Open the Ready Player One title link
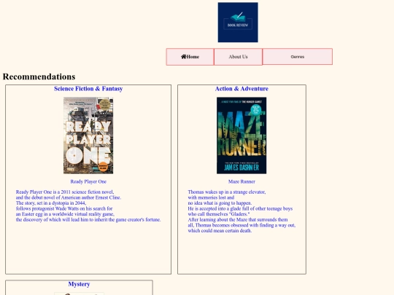Viewport: 394px width, 295px height. tap(88, 181)
